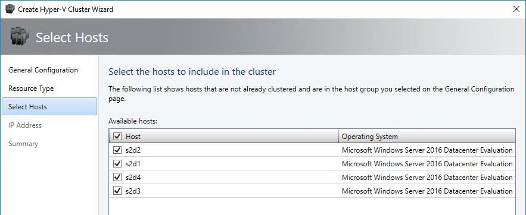Uncheck the s2d3 host checkbox
Viewport: 526px width, 215px height.
pyautogui.click(x=117, y=191)
